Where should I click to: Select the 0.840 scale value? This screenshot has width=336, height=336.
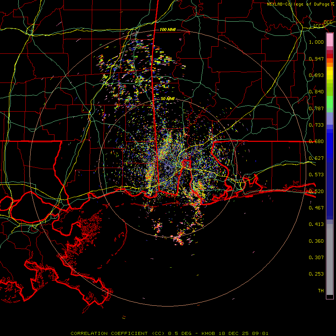tap(316, 92)
